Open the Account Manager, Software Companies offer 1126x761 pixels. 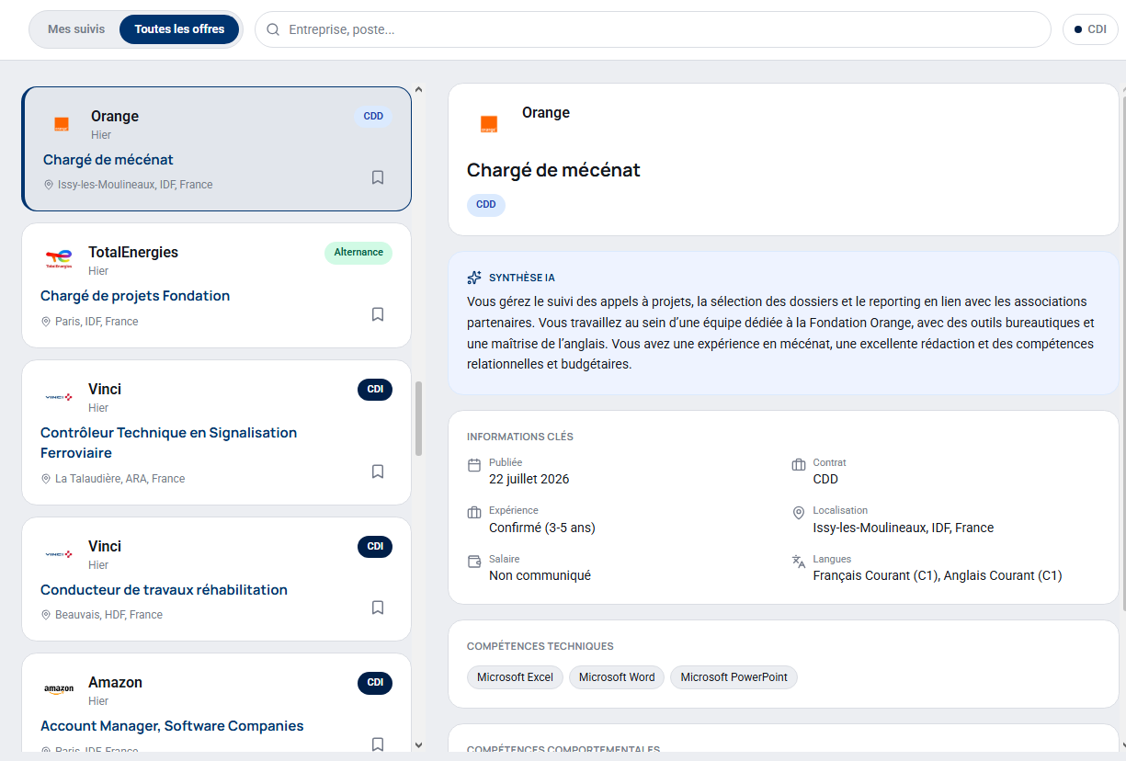[172, 726]
